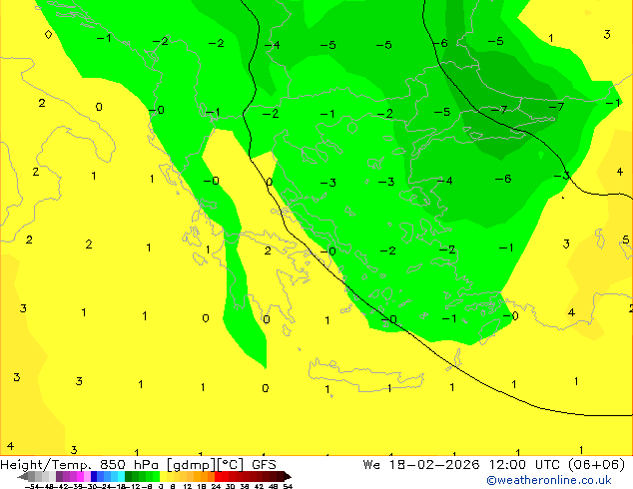This screenshot has height=489, width=633.
Task: Click the date '18-02-2026' text
Action: (434, 465)
